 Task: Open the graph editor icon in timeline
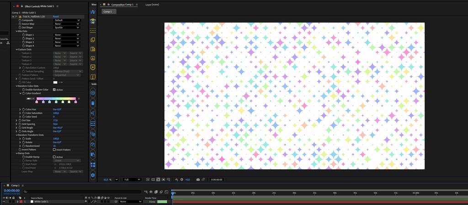click(166, 192)
